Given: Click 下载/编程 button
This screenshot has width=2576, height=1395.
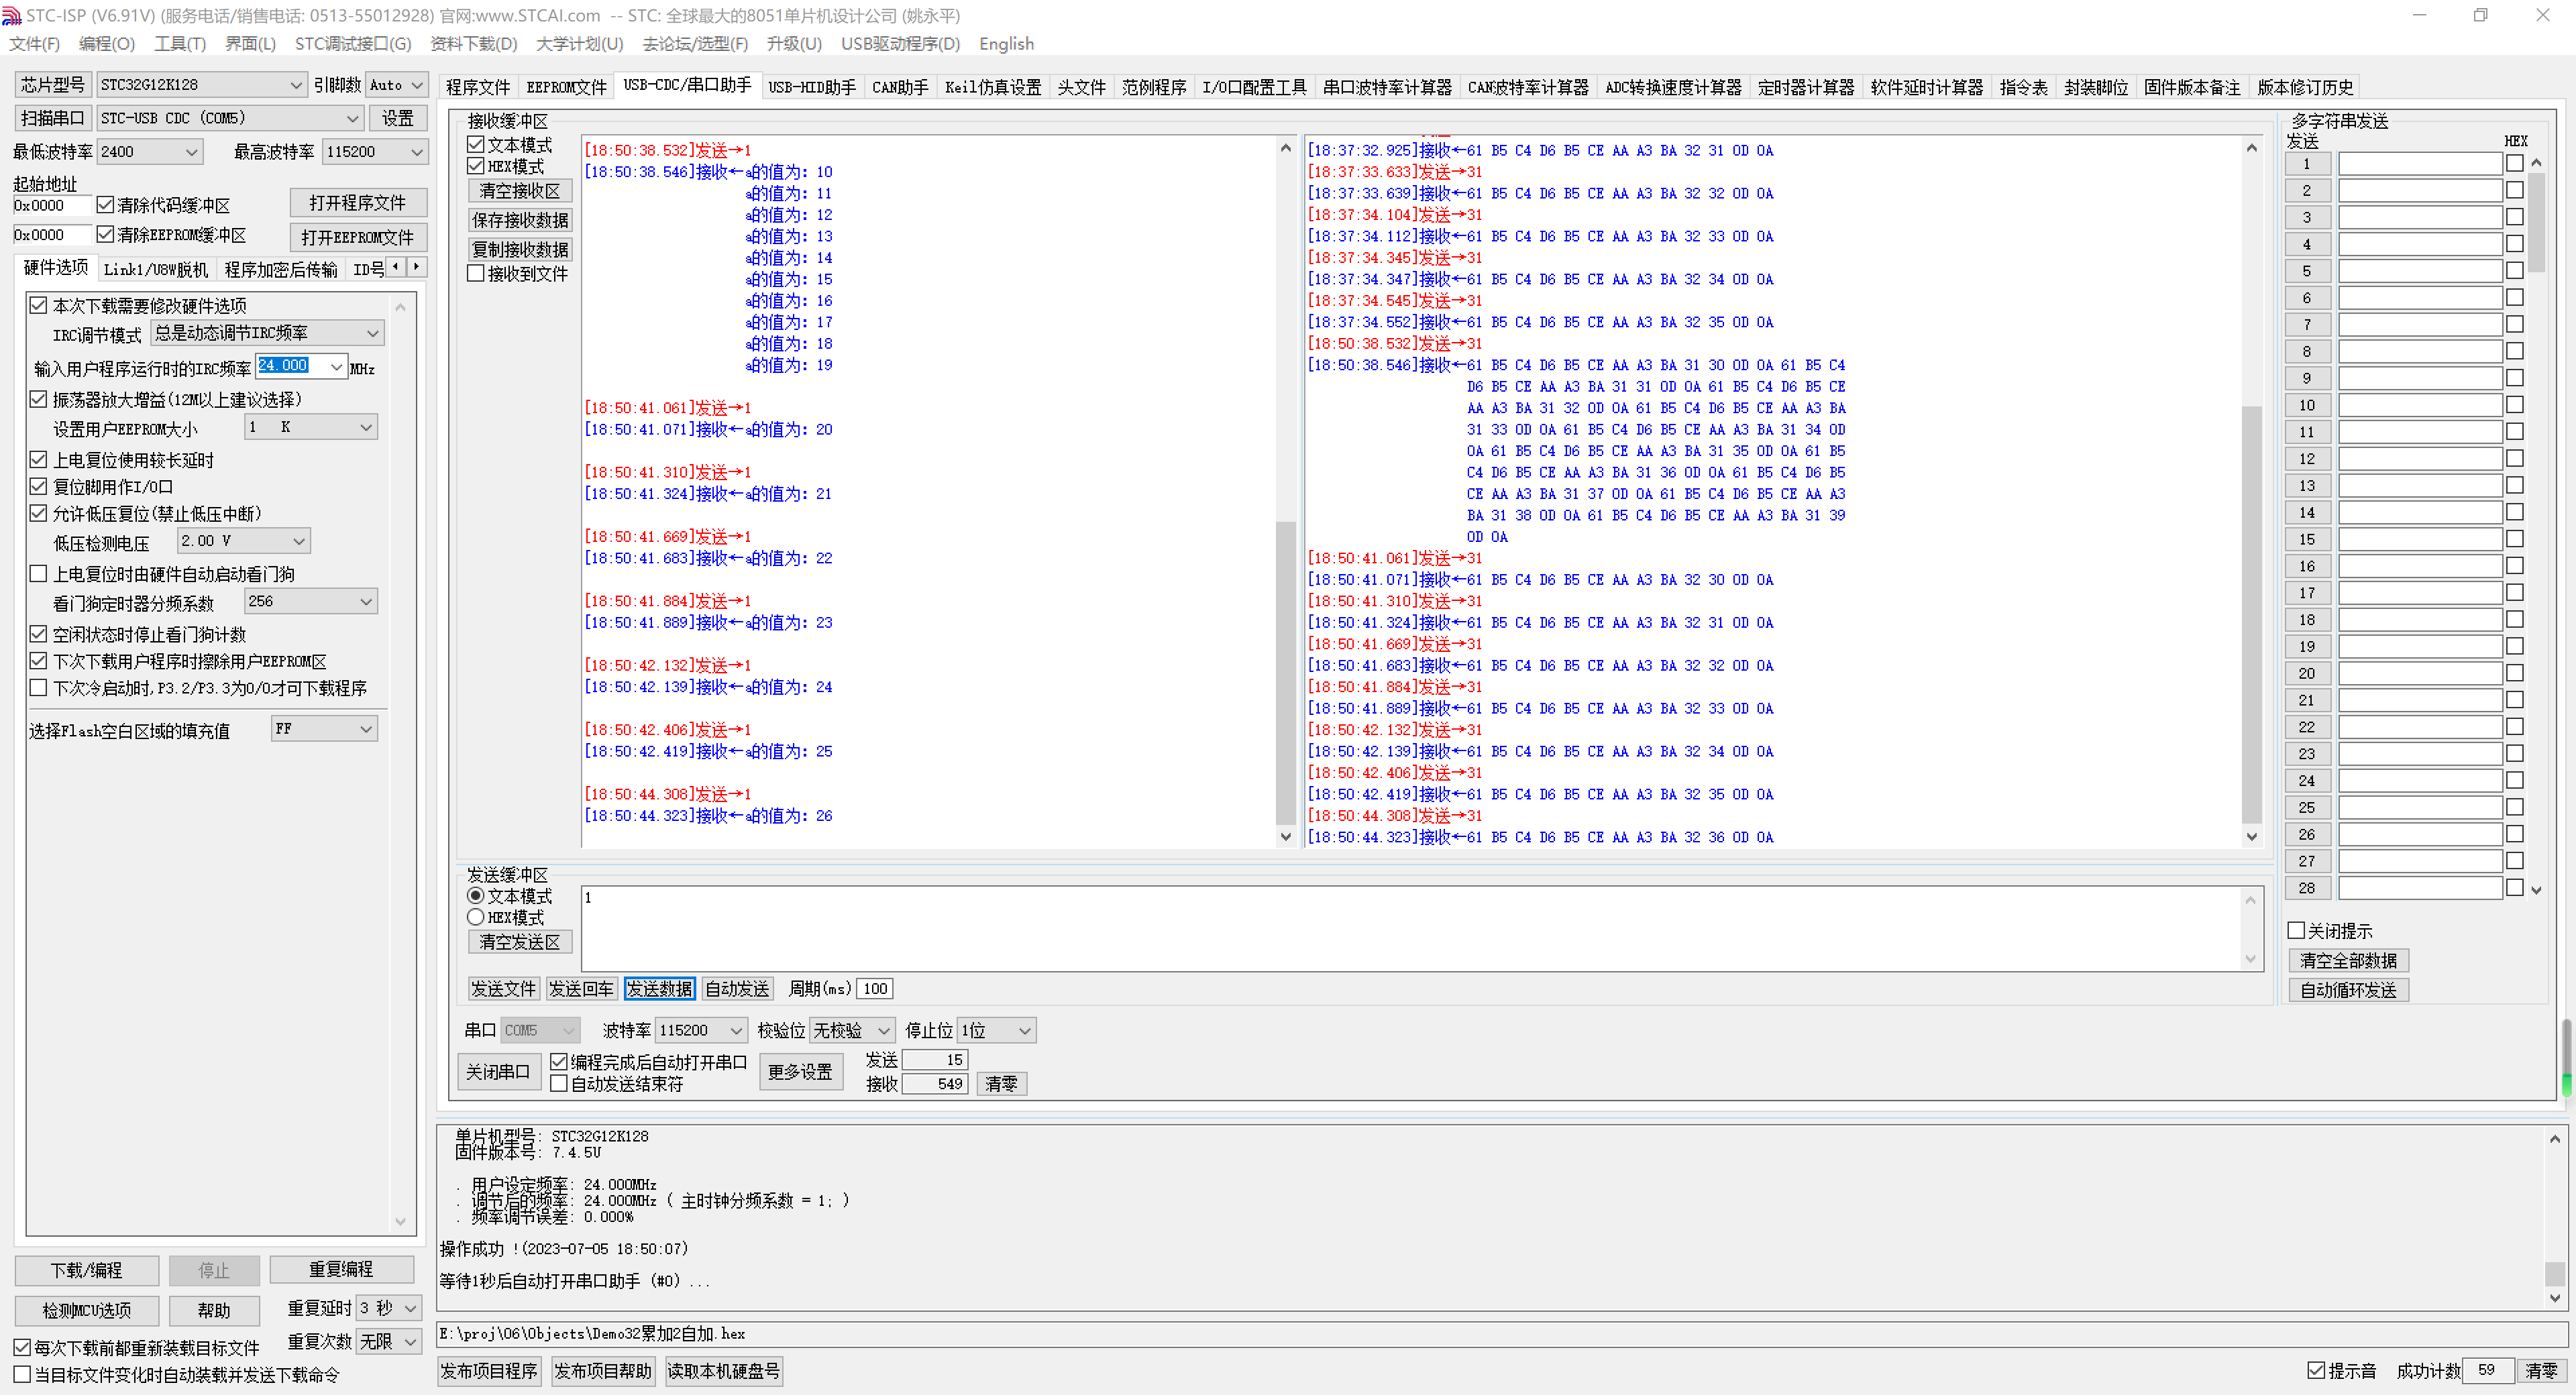Looking at the screenshot, I should click(x=87, y=1270).
